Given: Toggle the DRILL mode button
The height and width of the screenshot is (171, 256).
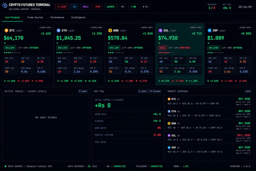Looking at the screenshot, I should point(85,7).
